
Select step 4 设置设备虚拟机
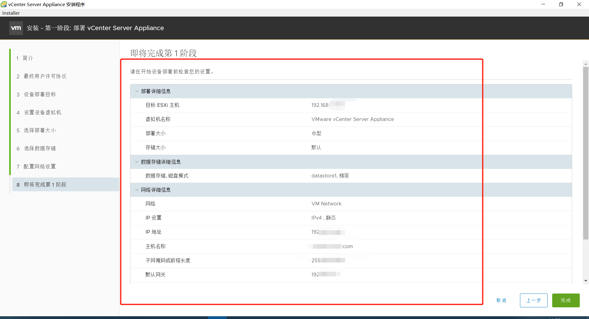tap(42, 112)
